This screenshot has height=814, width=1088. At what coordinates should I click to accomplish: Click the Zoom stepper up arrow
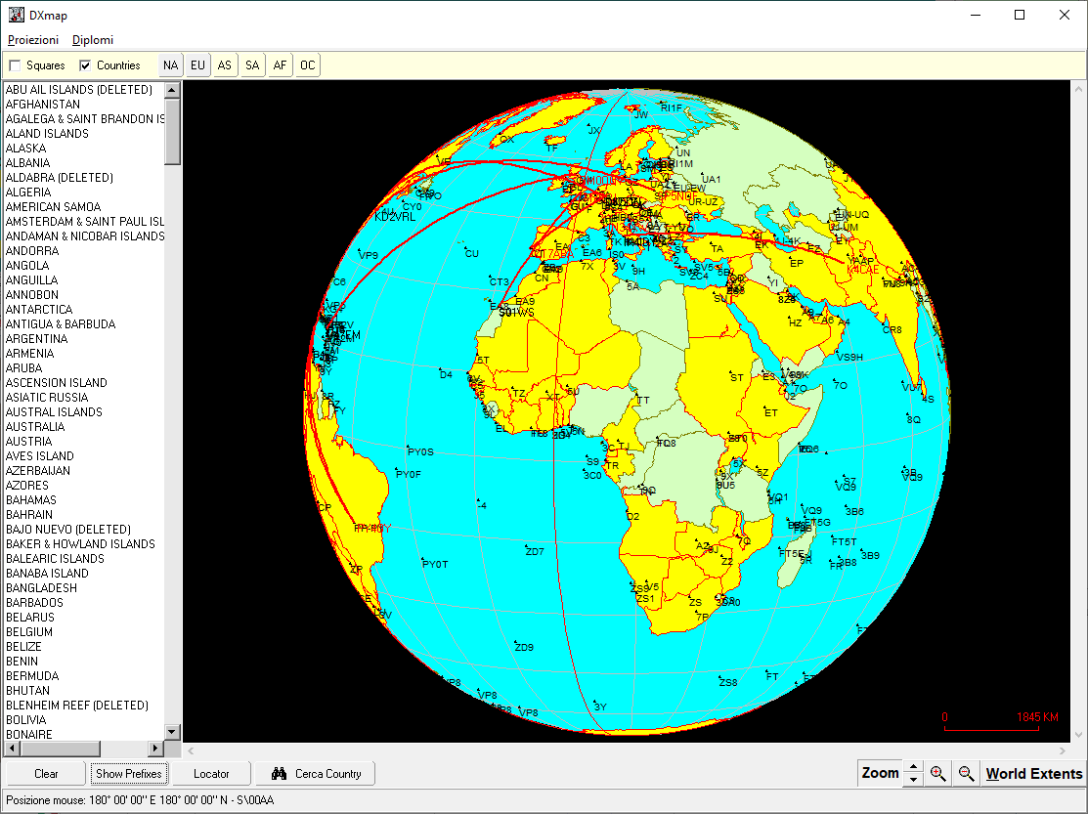pos(914,767)
